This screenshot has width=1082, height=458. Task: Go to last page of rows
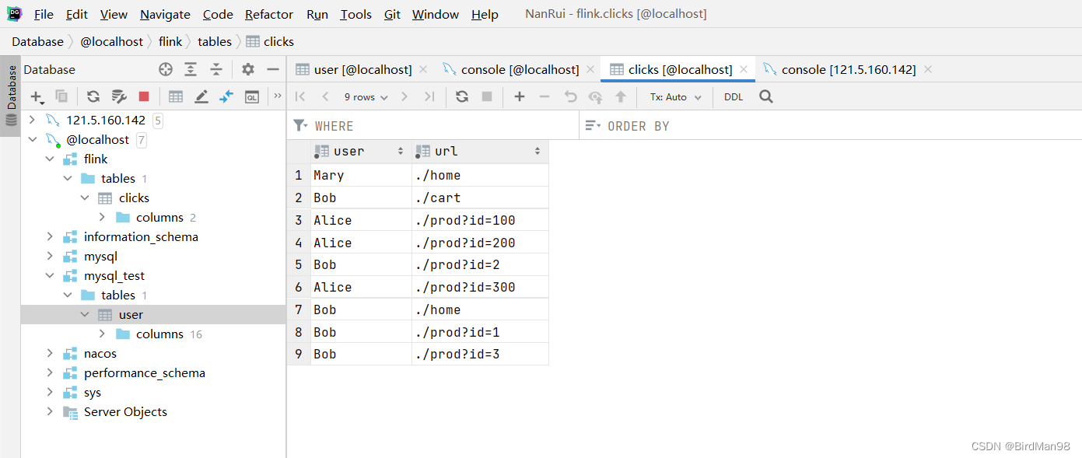pyautogui.click(x=429, y=96)
